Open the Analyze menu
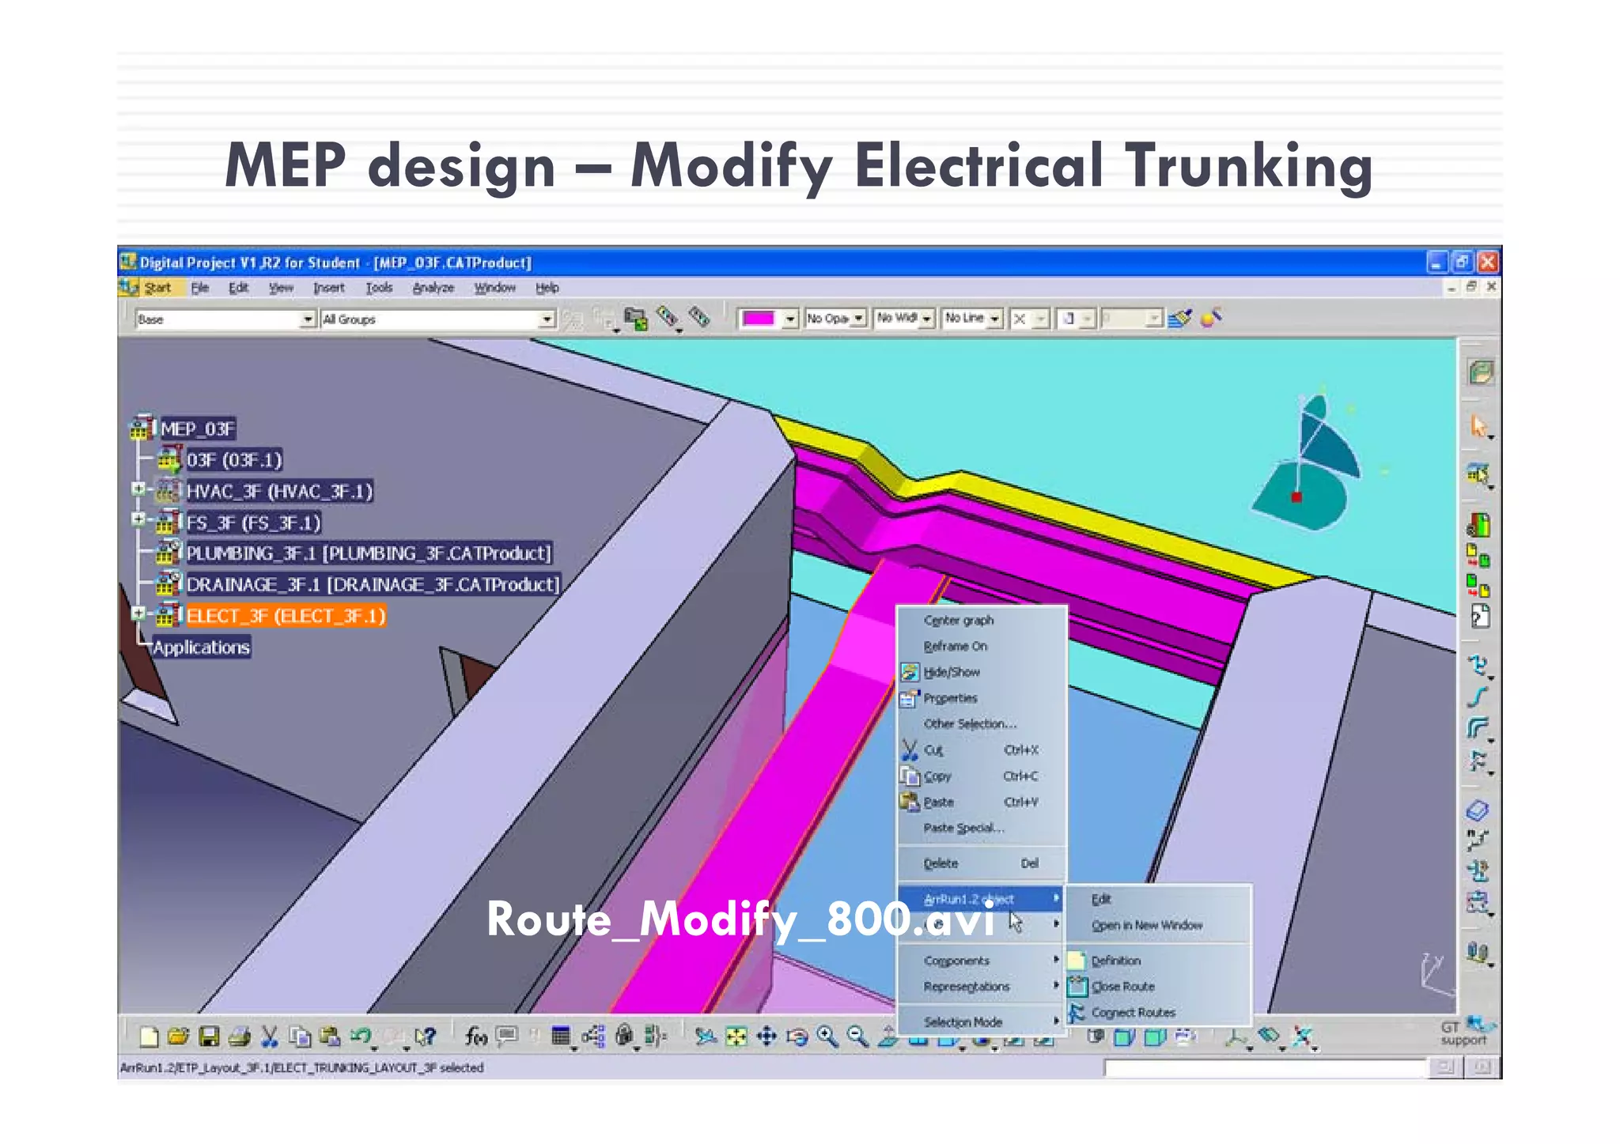 coord(433,288)
